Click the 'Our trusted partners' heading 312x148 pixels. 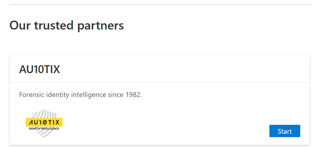tap(67, 25)
